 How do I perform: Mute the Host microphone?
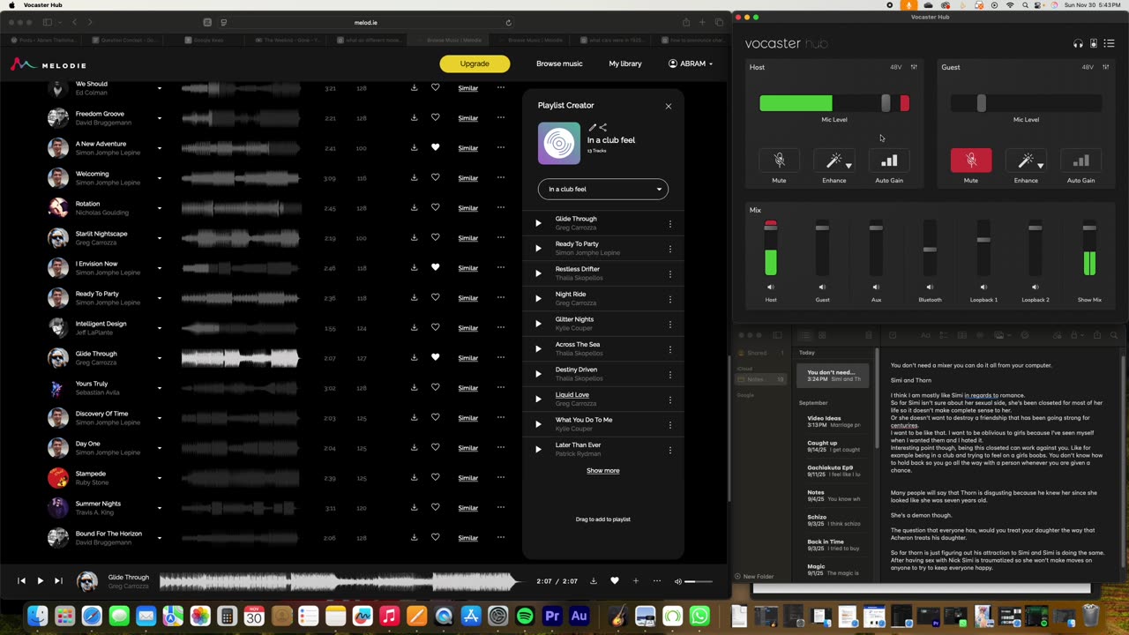[x=779, y=161]
